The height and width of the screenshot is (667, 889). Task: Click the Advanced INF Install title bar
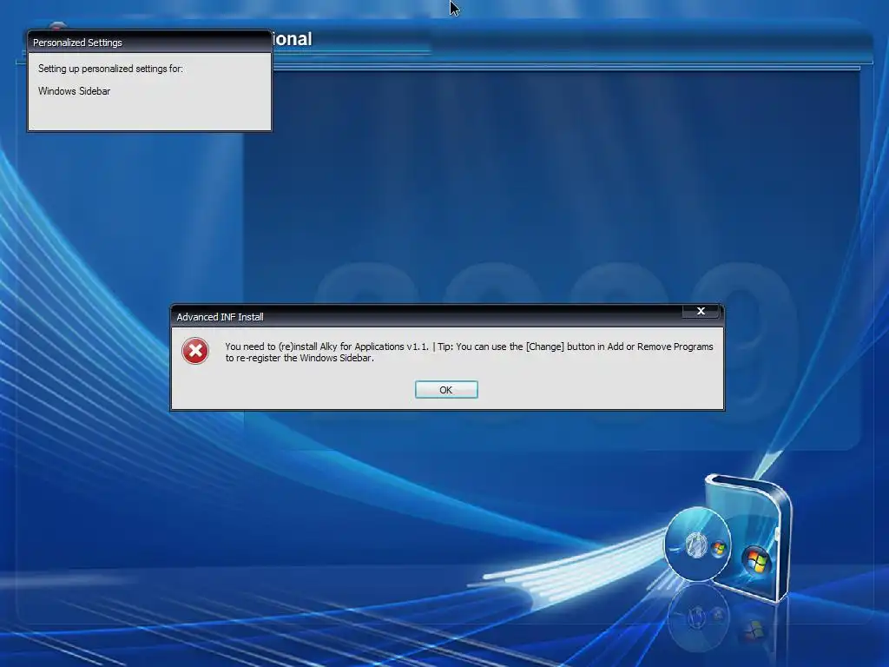[447, 316]
